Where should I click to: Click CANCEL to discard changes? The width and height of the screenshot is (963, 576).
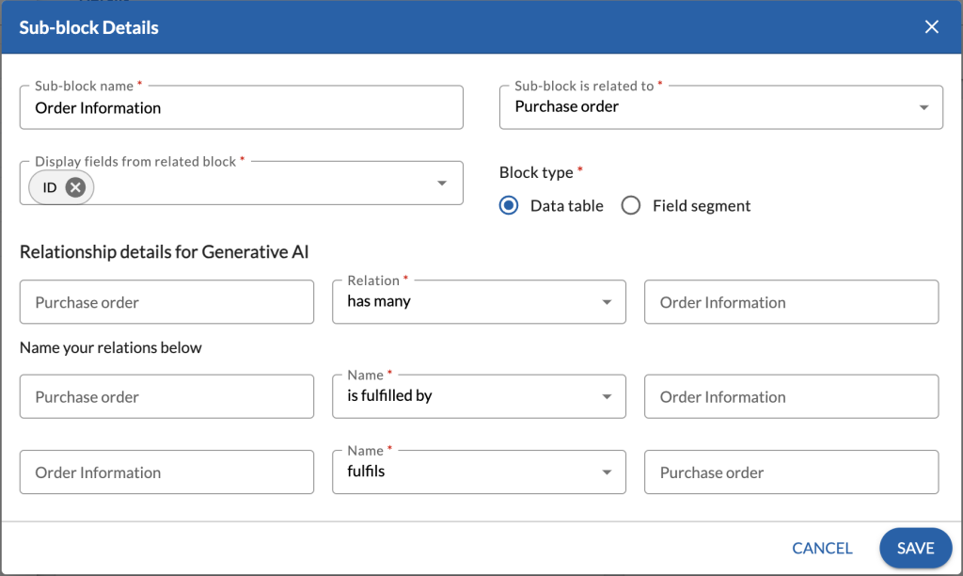tap(821, 548)
